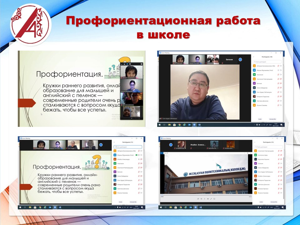Open Chrome on the taskbar under the Participants (10) window
Screen dimensions: 300x225
179,125
